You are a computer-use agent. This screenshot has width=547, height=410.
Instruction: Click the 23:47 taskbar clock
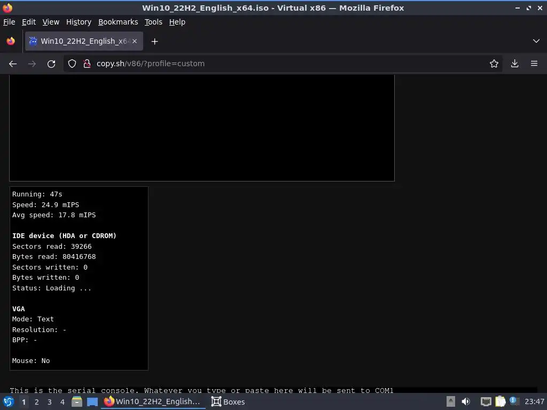click(x=534, y=401)
